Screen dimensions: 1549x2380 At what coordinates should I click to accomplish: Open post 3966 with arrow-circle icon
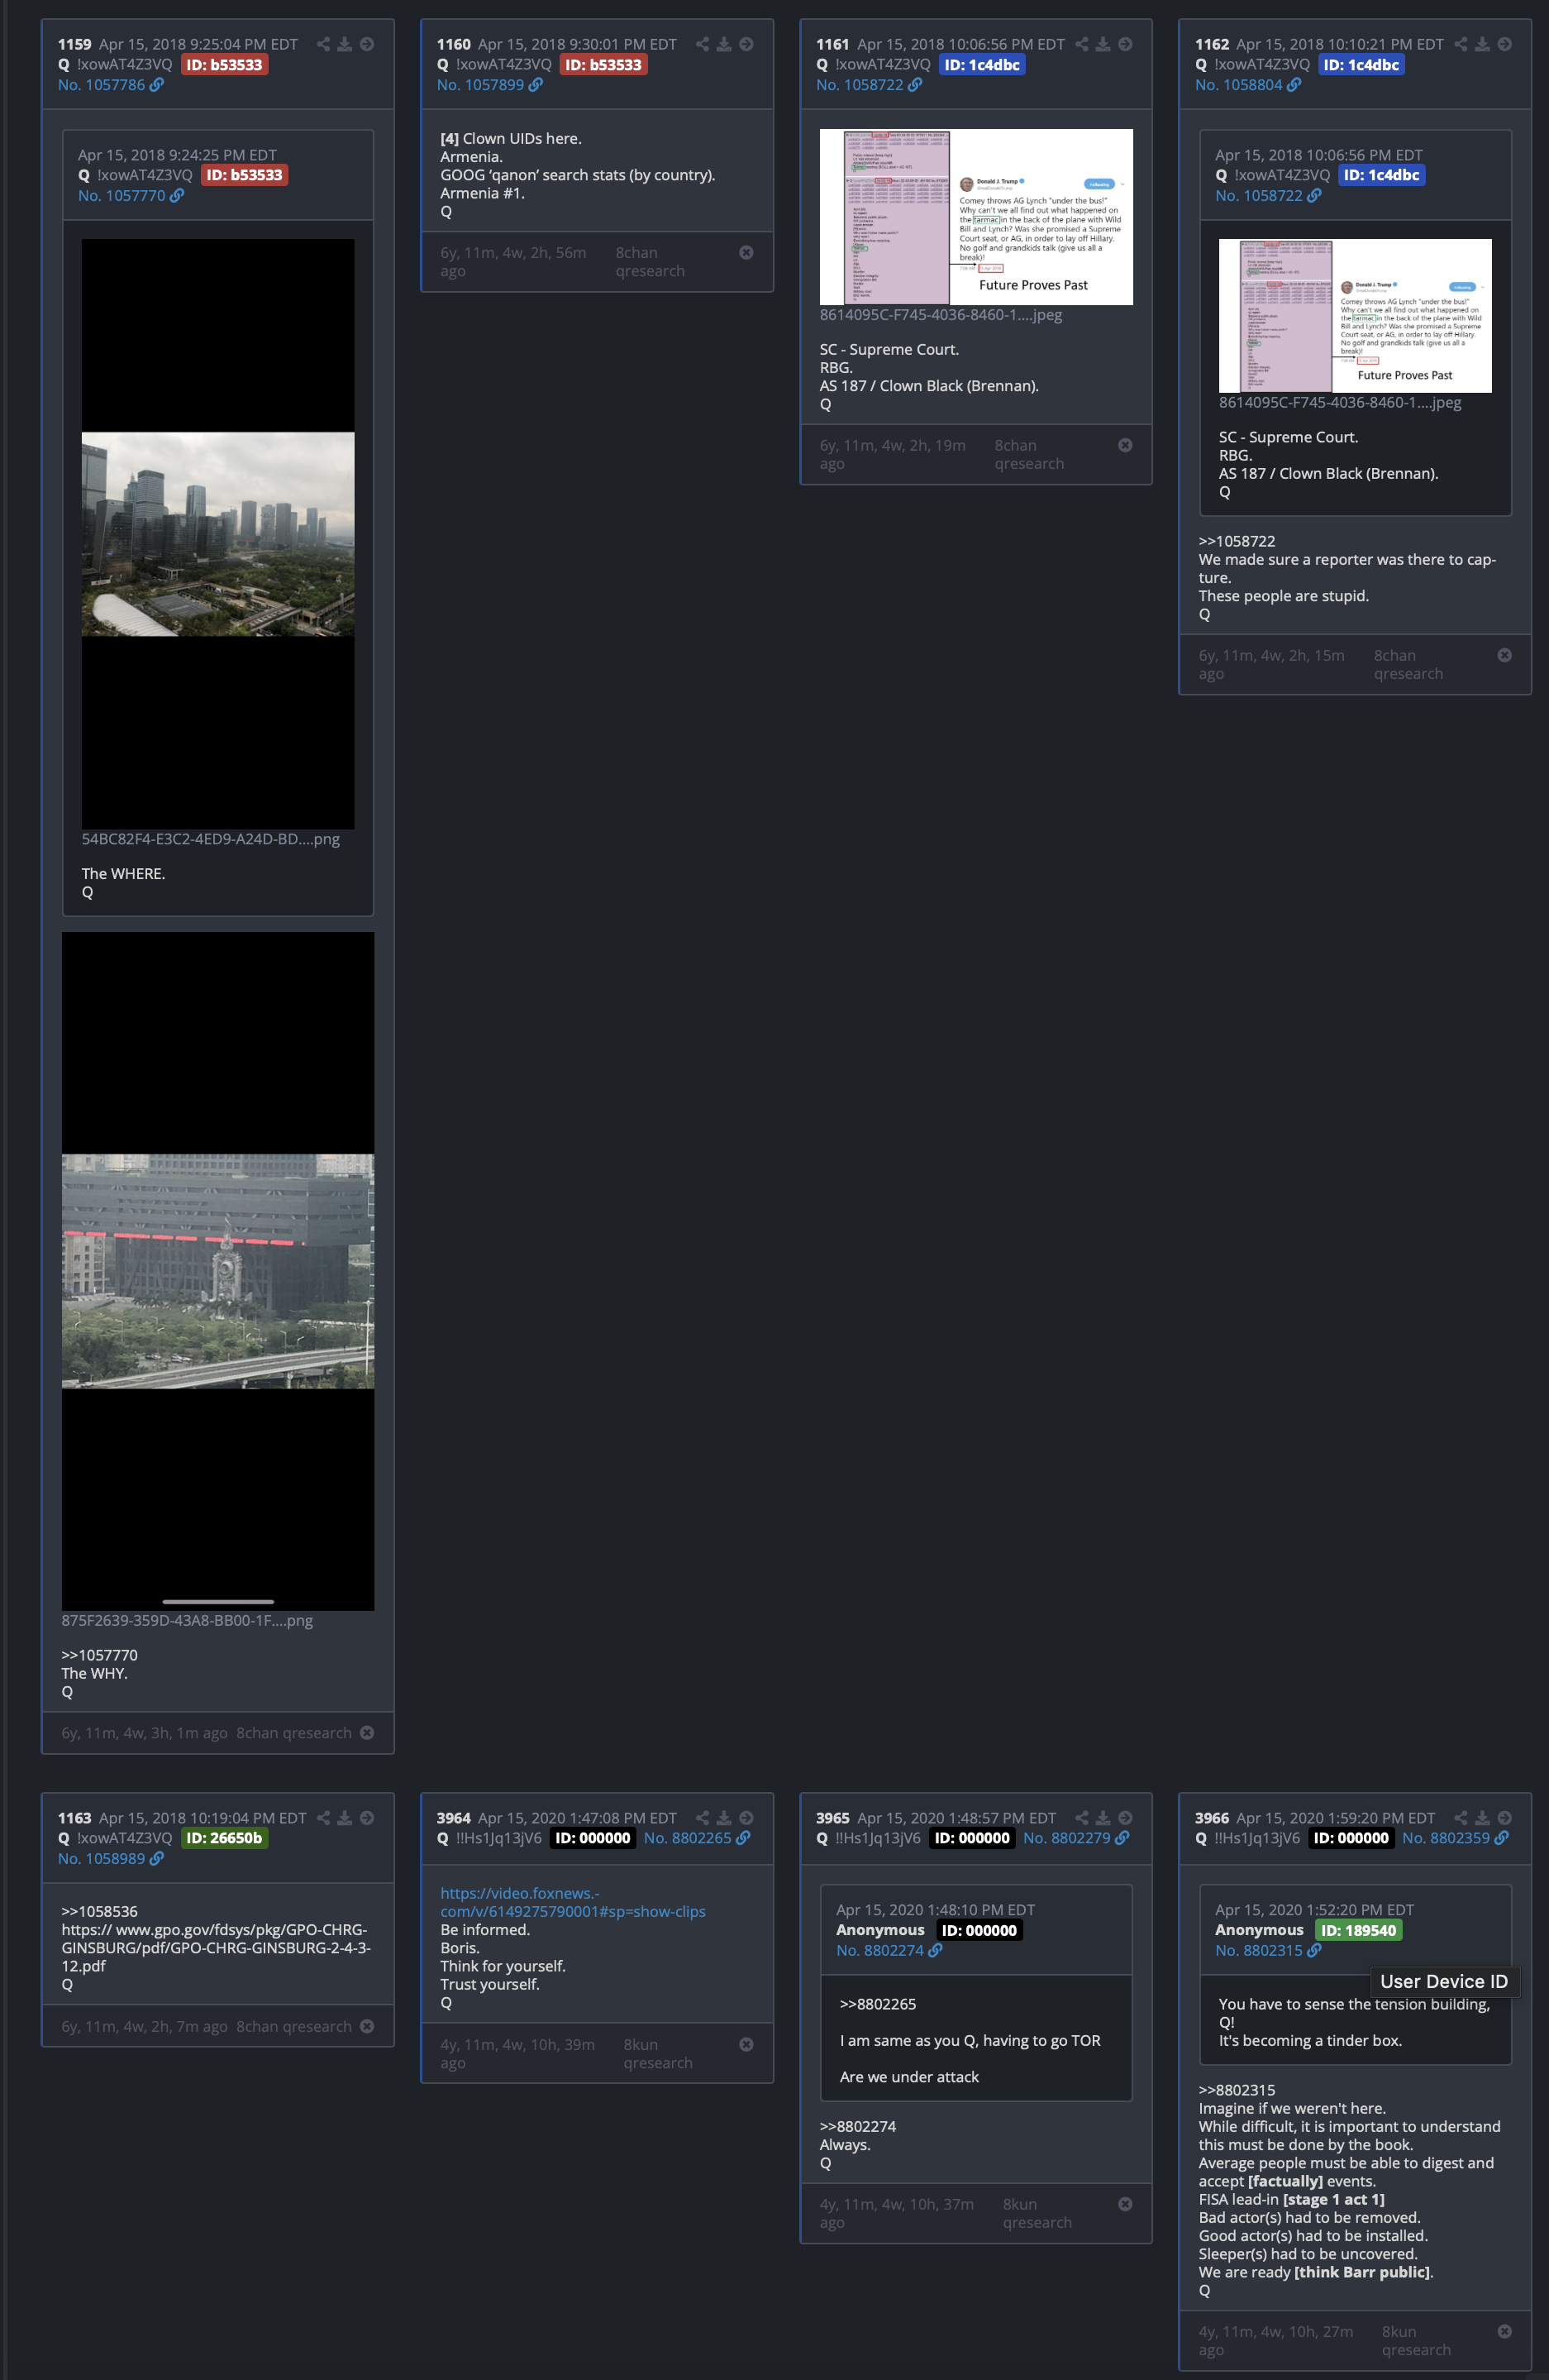tap(1505, 1818)
